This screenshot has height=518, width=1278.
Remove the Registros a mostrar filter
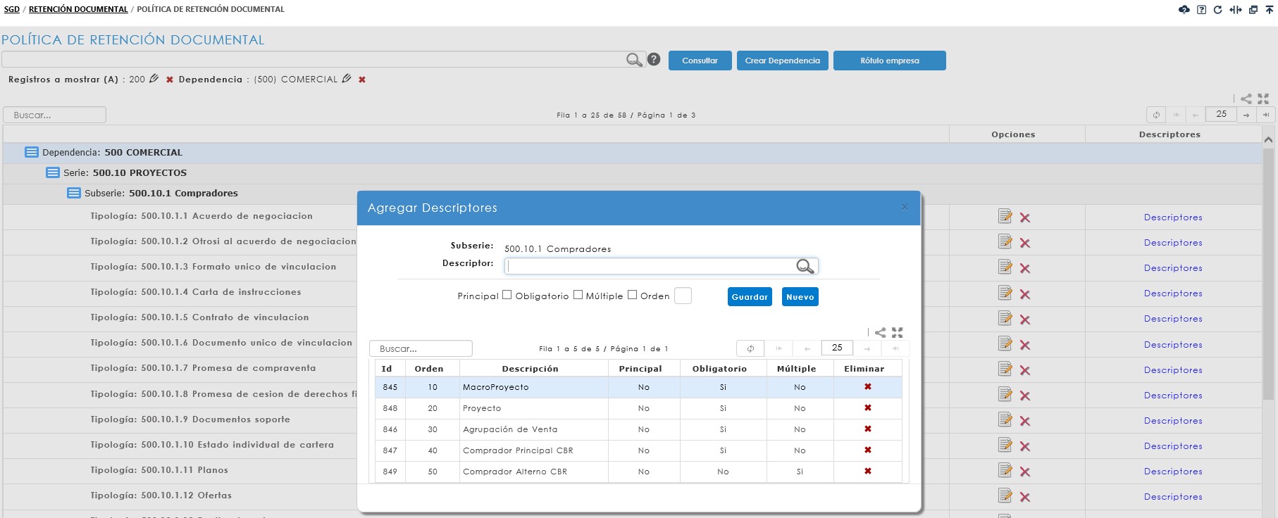pyautogui.click(x=170, y=80)
